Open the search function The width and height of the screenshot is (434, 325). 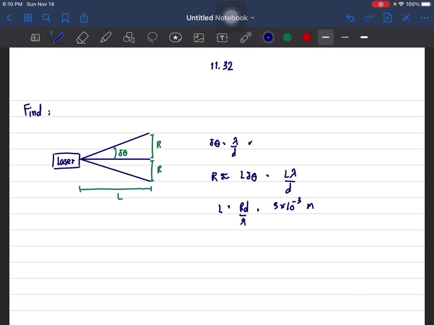(x=47, y=18)
